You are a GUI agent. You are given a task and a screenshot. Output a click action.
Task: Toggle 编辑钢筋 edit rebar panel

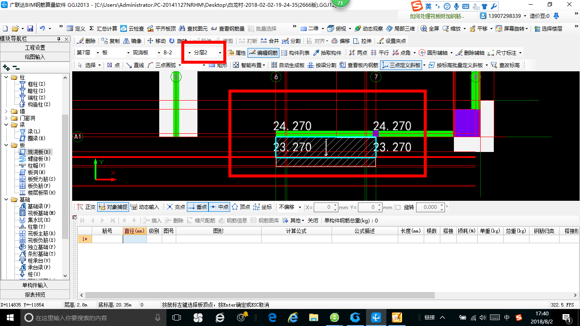[263, 53]
